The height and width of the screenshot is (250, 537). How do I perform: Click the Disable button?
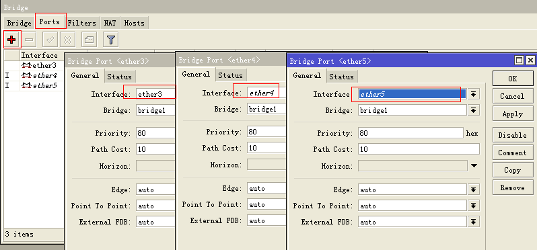(513, 135)
